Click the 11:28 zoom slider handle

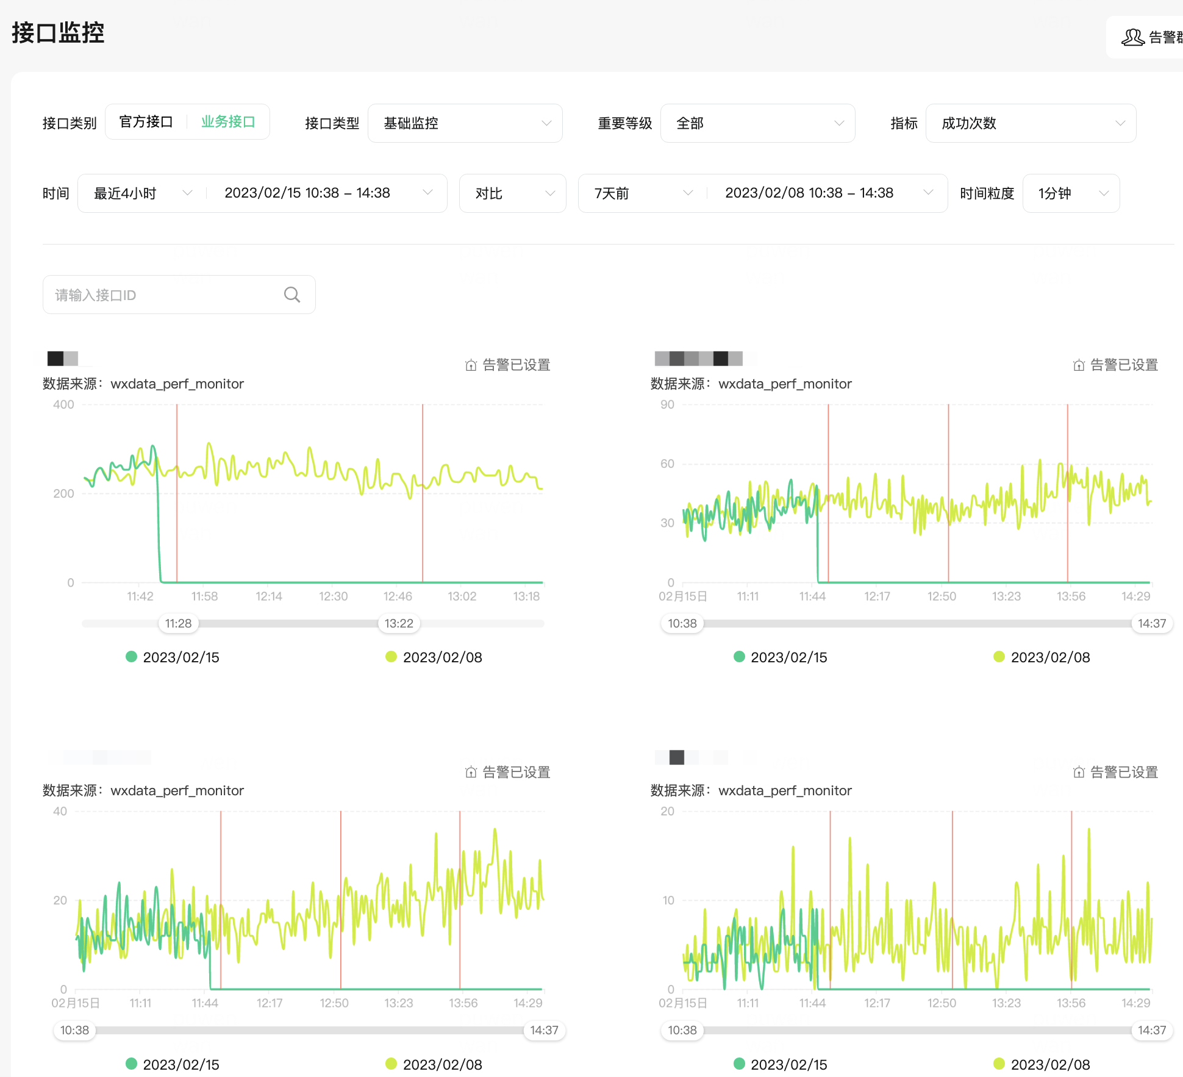click(178, 623)
